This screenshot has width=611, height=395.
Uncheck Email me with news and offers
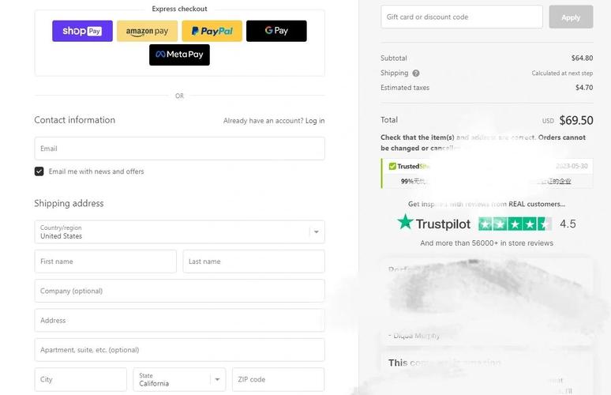(x=39, y=171)
